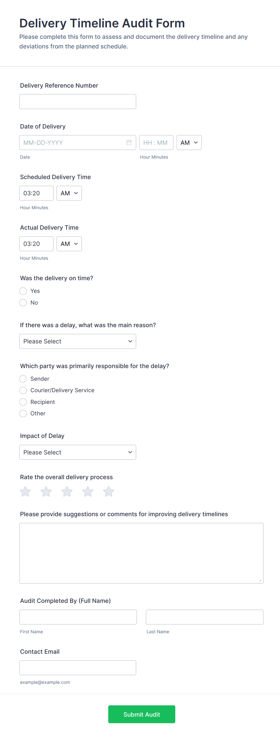
Task: Give a five star delivery rating
Action: pyautogui.click(x=108, y=492)
